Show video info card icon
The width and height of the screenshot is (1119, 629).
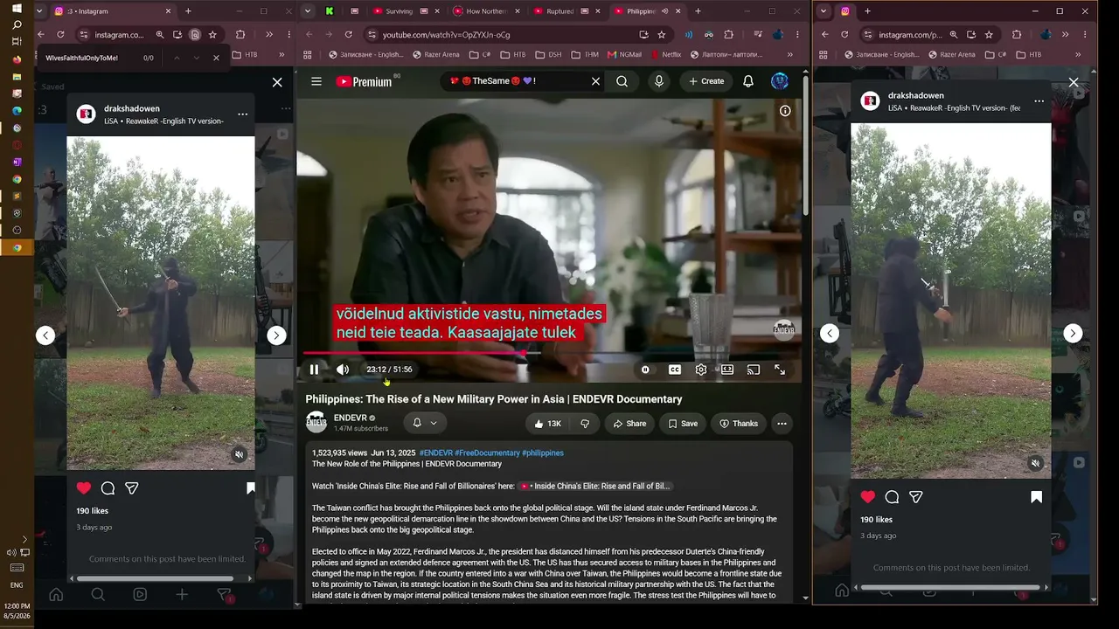[x=785, y=111]
